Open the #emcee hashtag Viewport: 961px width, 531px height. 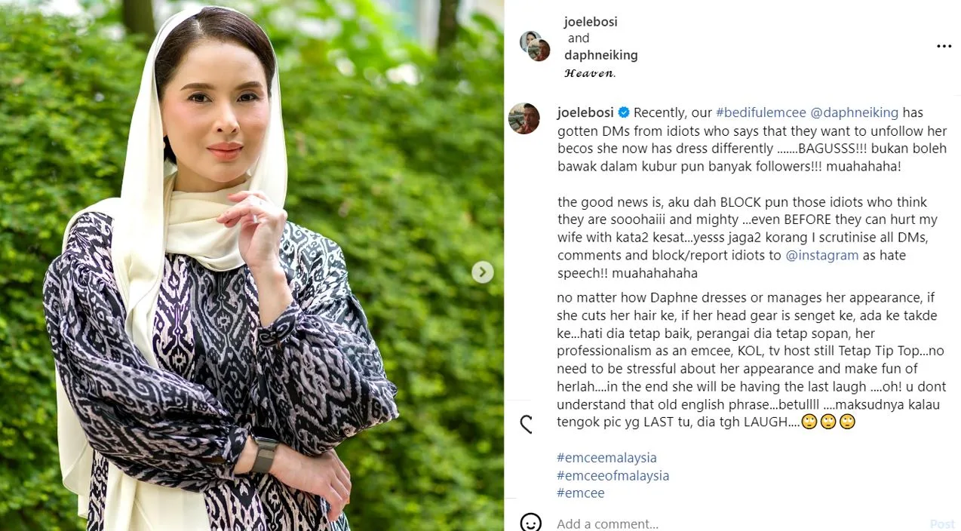coord(581,493)
